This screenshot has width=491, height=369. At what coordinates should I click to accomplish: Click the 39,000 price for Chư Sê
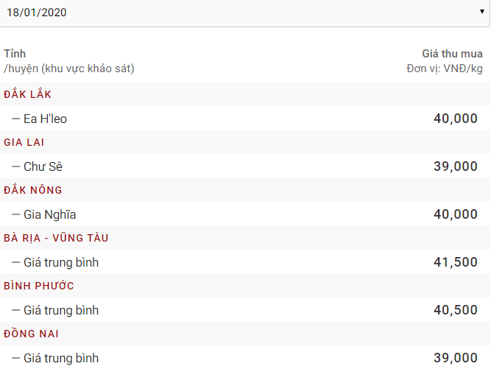coord(455,166)
